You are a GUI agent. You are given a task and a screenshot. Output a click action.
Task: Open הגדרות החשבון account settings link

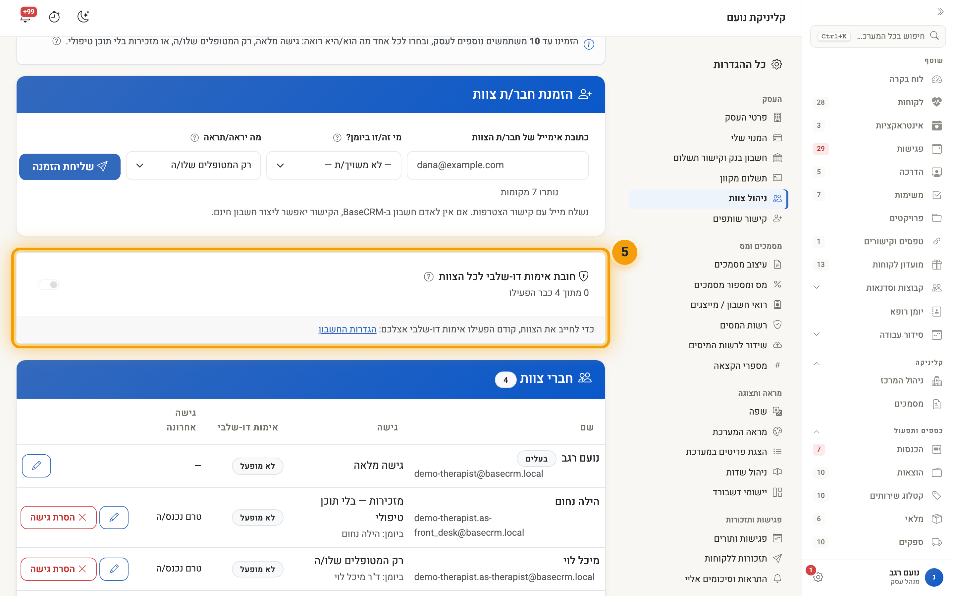(x=347, y=329)
